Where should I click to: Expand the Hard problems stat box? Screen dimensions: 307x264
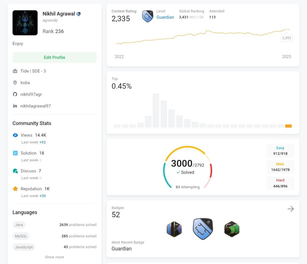(280, 183)
